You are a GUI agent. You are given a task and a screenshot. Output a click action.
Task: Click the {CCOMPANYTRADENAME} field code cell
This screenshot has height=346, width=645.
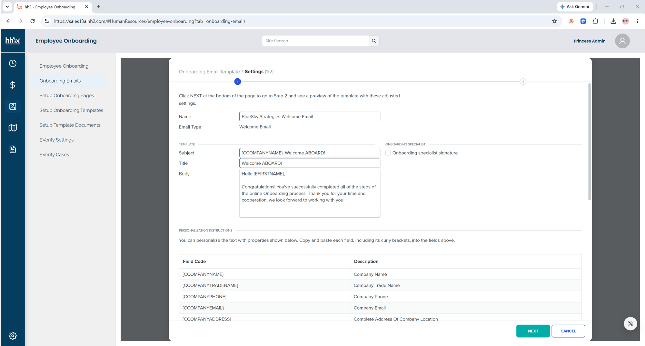tap(264, 285)
